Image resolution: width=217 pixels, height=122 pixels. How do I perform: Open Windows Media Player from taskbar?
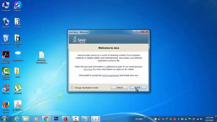36,119
